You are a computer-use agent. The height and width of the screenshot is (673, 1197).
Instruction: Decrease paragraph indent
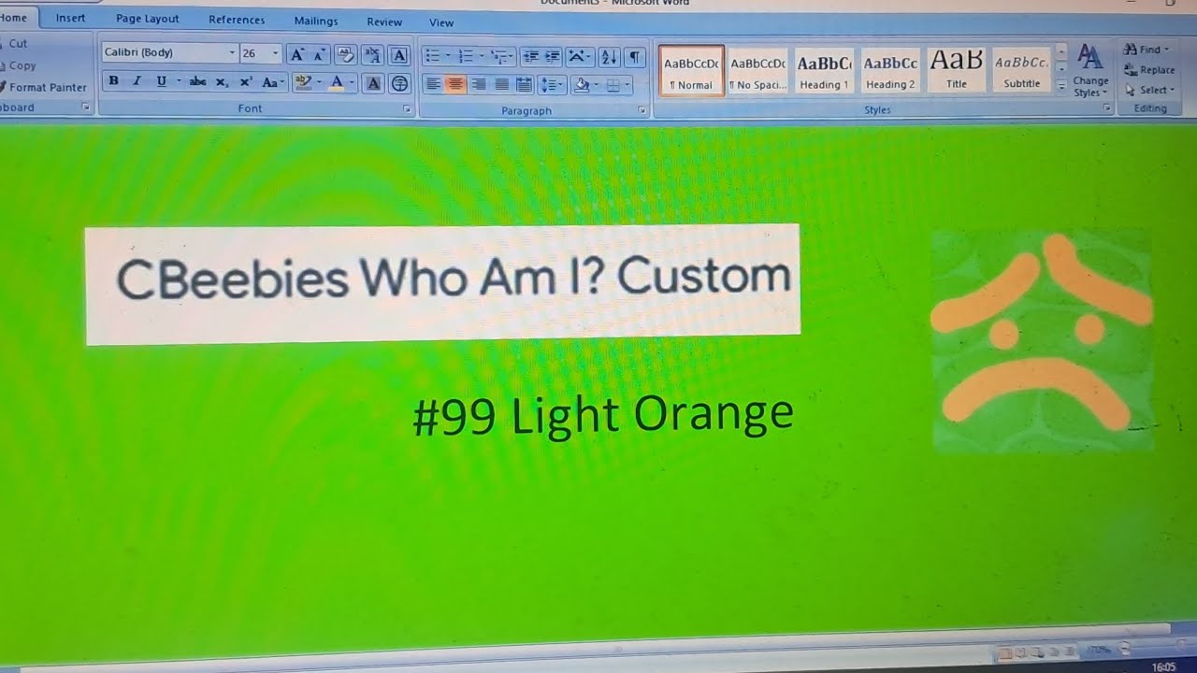click(x=530, y=57)
